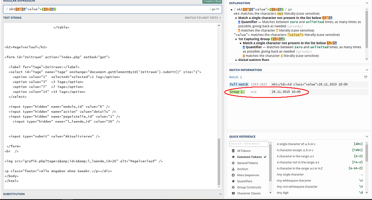
Task: Click the token category list scroll down arrow
Action: click(270, 193)
